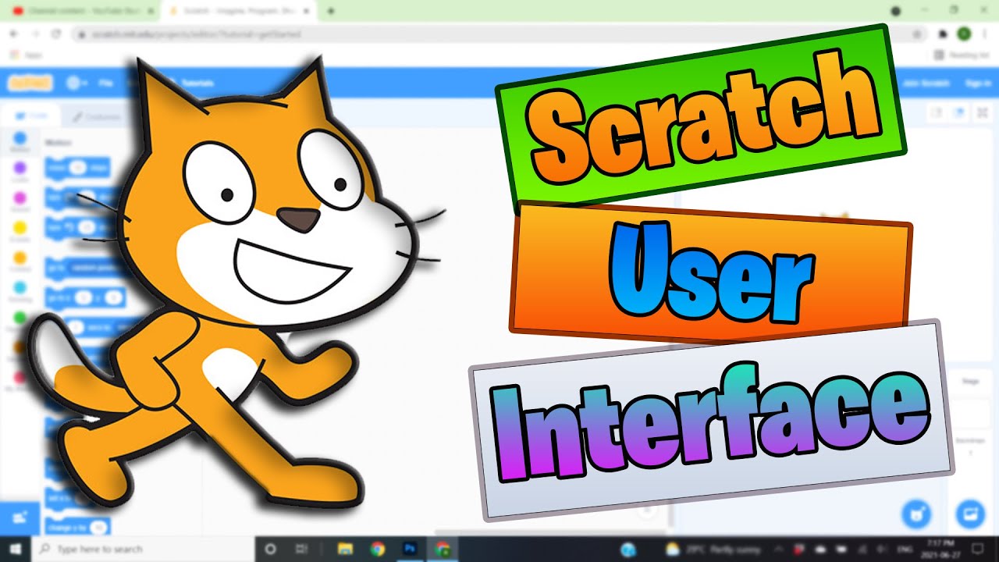Open a new browser tab
The height and width of the screenshot is (562, 999).
[331, 11]
